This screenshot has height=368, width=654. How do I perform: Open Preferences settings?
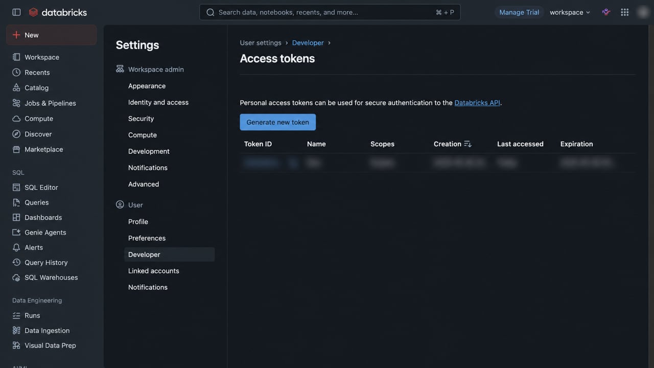pos(147,238)
